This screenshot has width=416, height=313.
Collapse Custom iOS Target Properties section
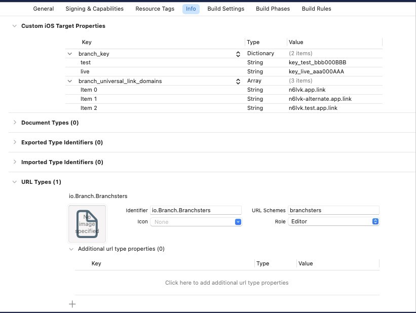[x=14, y=26]
